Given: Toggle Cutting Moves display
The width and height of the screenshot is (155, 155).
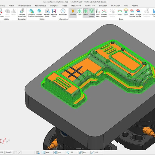Looking at the screenshot, I should [x=92, y=13].
